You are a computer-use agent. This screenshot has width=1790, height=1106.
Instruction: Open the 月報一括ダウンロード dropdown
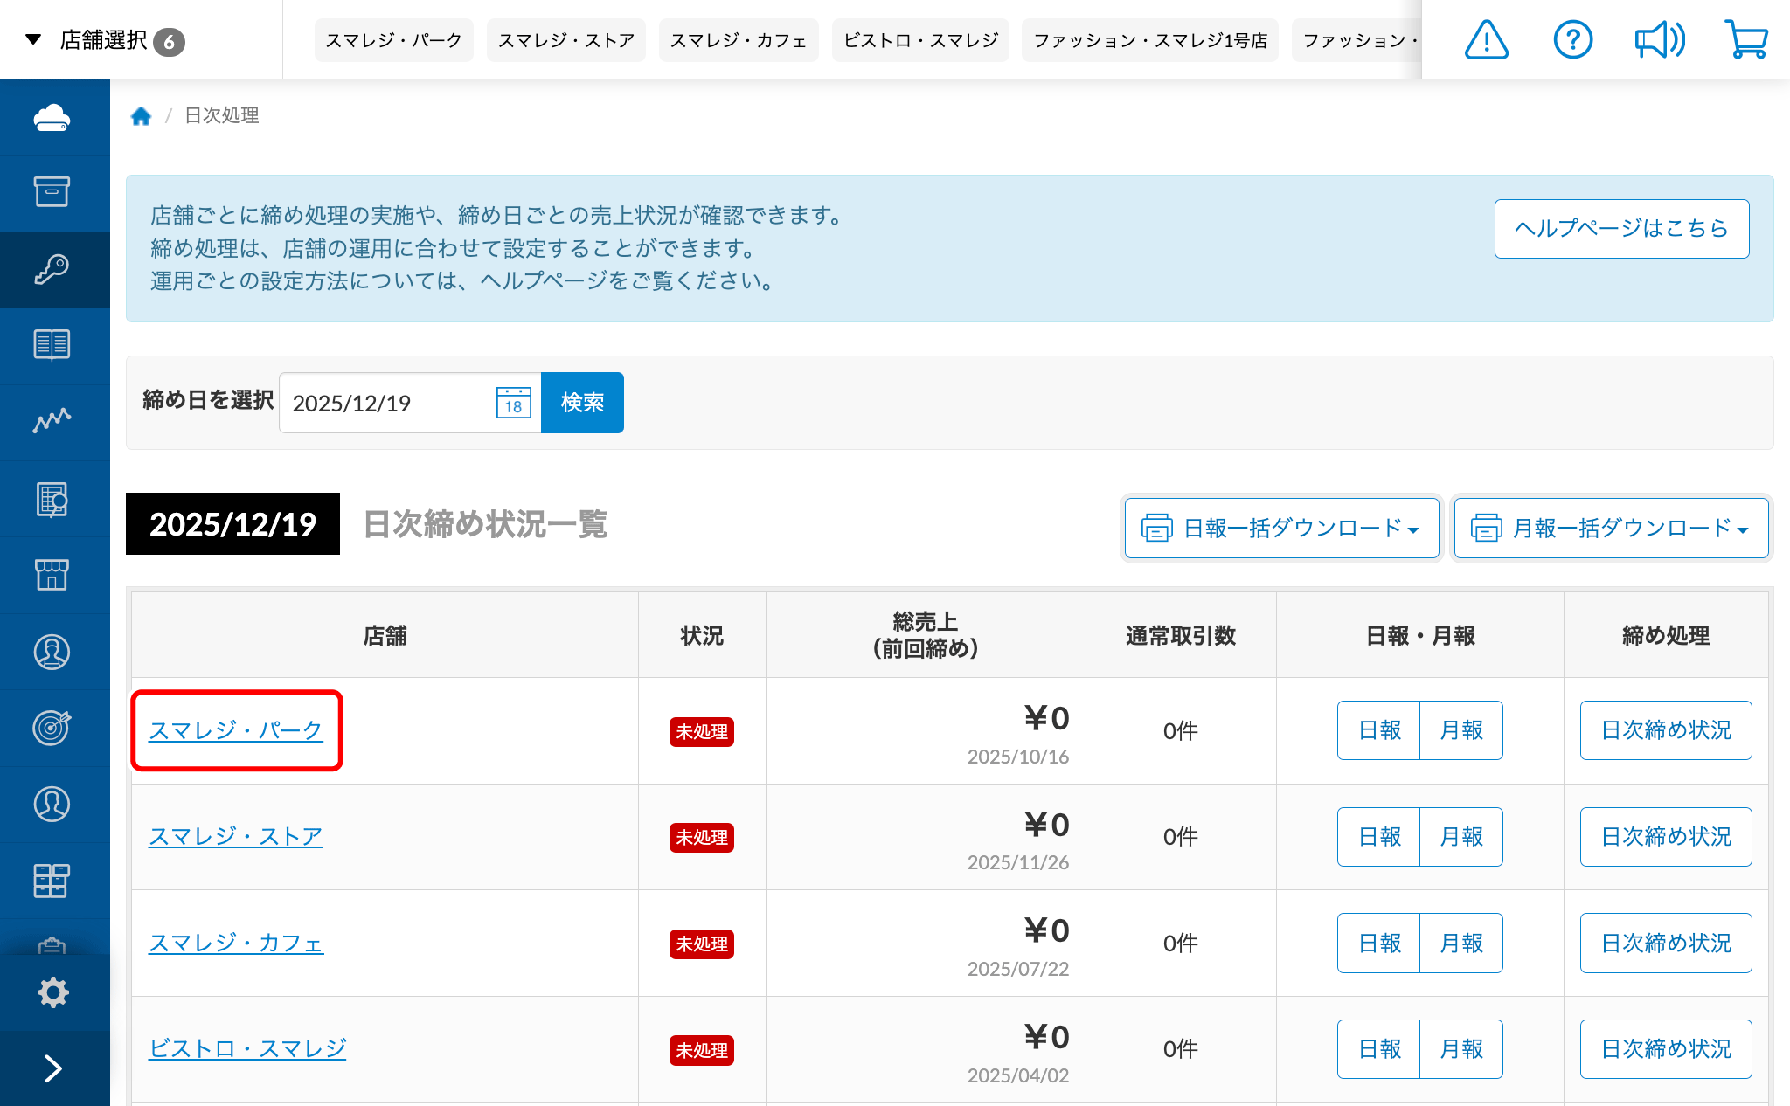click(x=1610, y=528)
